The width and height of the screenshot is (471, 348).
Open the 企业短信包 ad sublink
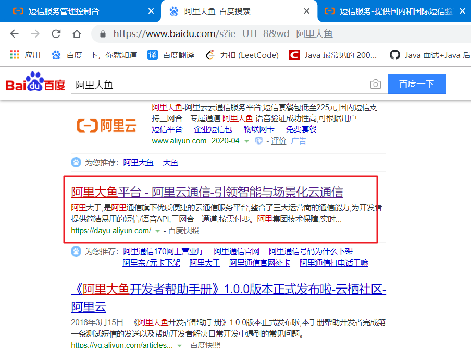pyautogui.click(x=213, y=129)
